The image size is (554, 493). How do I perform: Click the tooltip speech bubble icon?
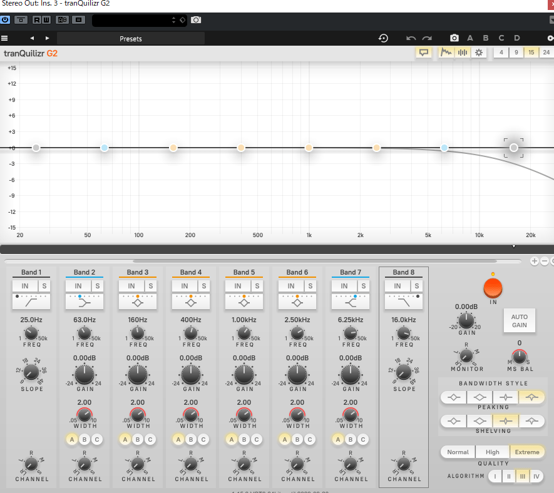pos(424,53)
